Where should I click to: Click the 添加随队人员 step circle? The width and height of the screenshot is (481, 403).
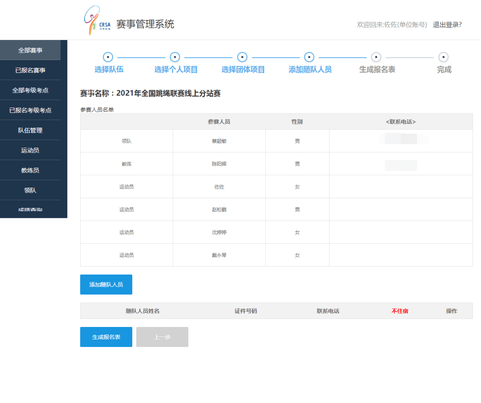coord(309,57)
